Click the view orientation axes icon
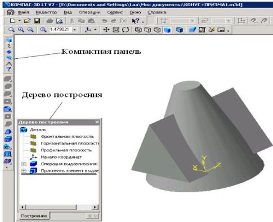The image size is (273, 222). coord(88,30)
